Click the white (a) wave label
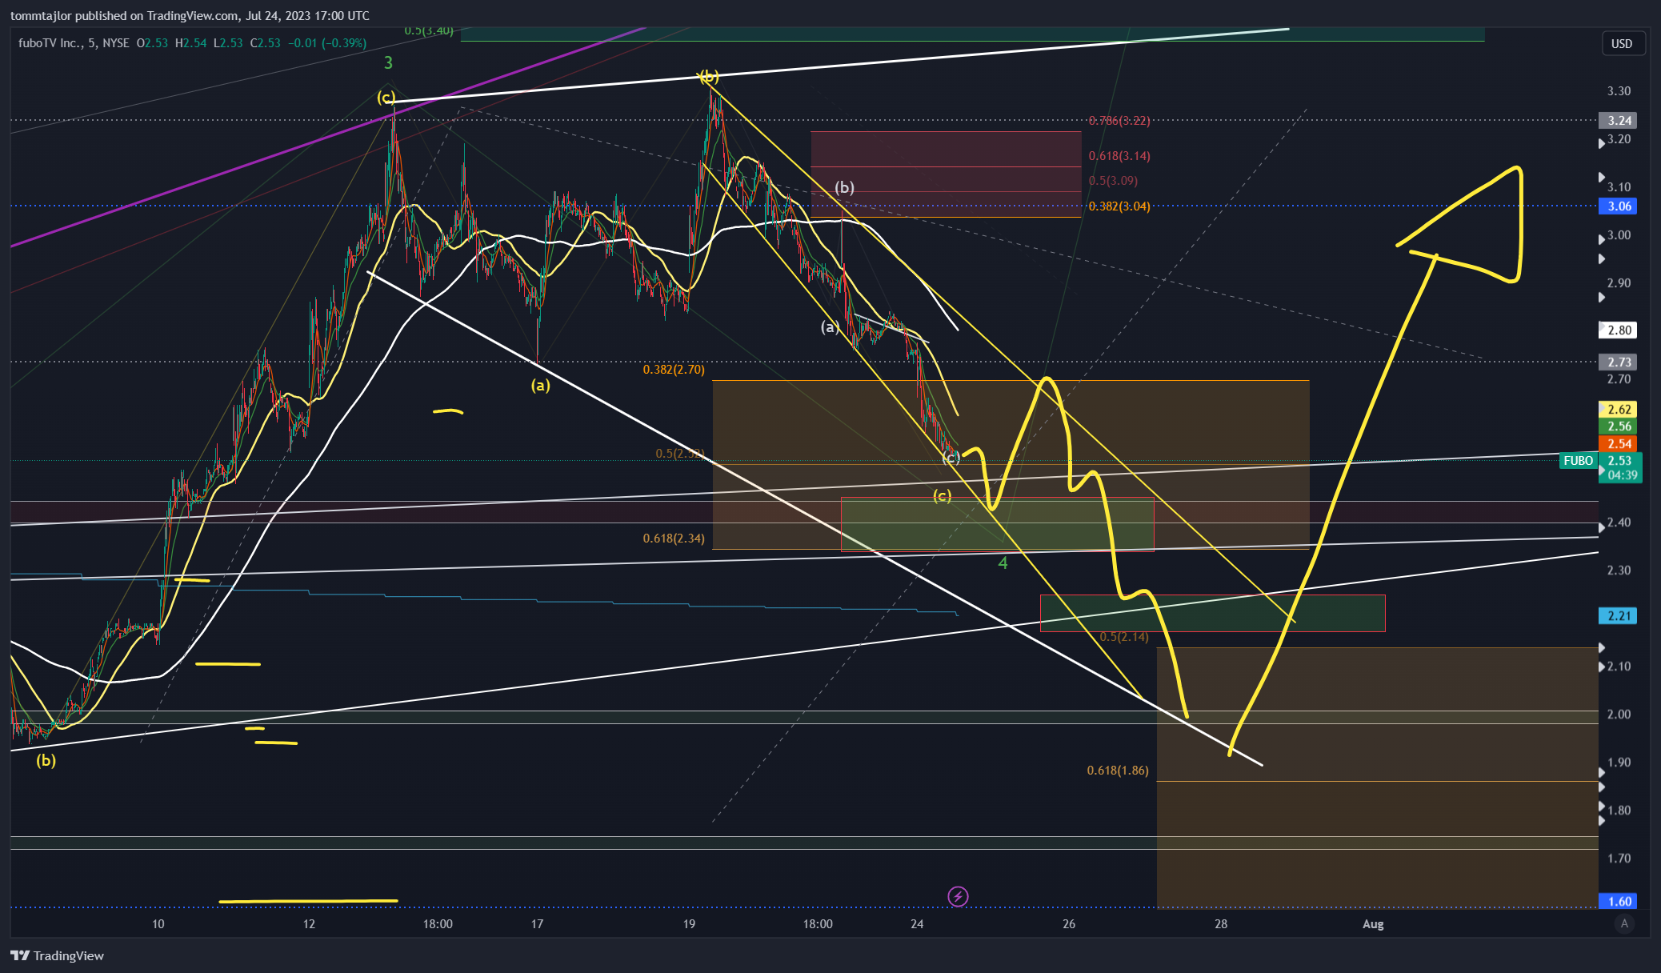The width and height of the screenshot is (1661, 973). [x=830, y=326]
